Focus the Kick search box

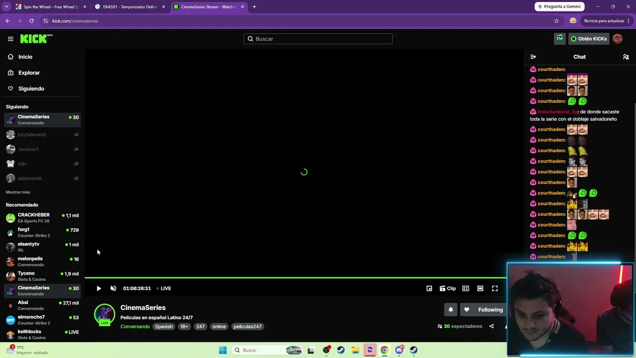coord(318,39)
